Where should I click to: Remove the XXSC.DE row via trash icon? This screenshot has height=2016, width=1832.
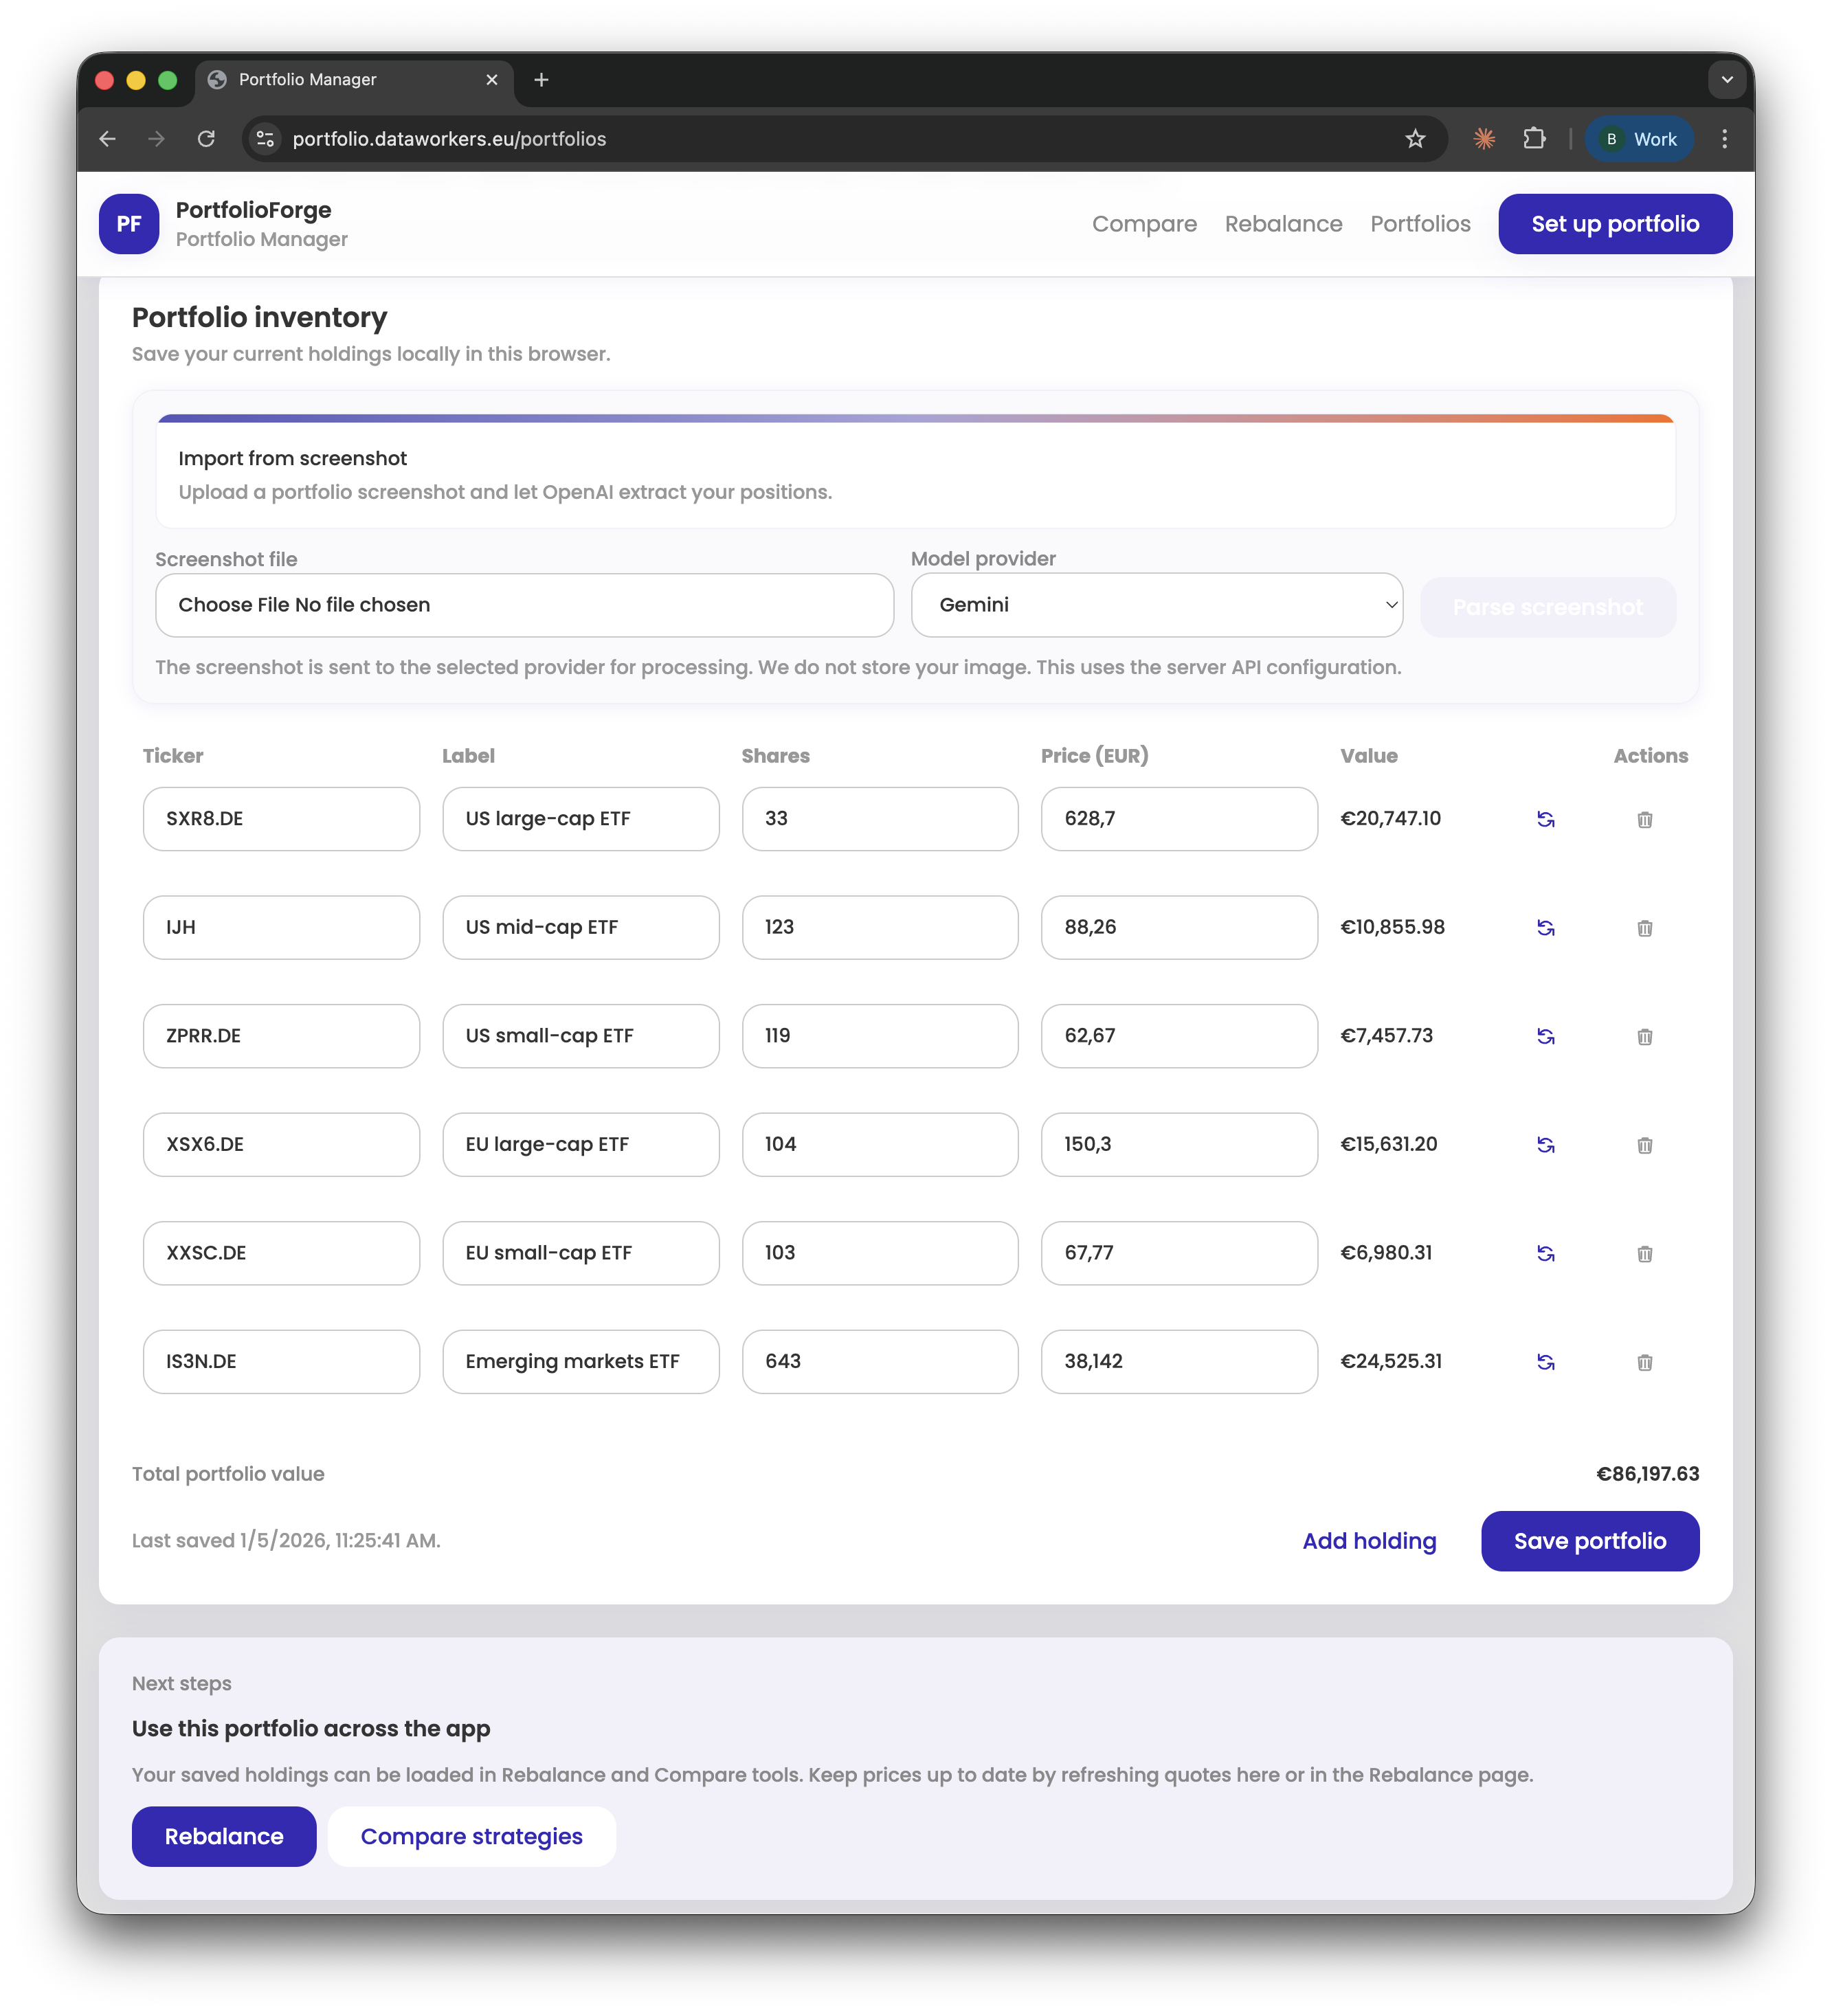tap(1645, 1253)
